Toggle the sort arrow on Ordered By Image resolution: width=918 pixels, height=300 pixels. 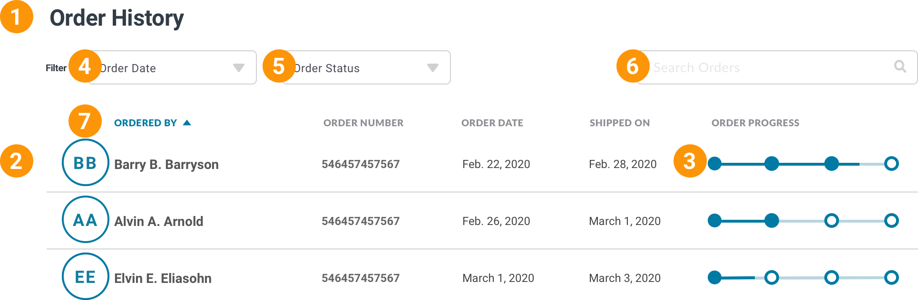[186, 122]
